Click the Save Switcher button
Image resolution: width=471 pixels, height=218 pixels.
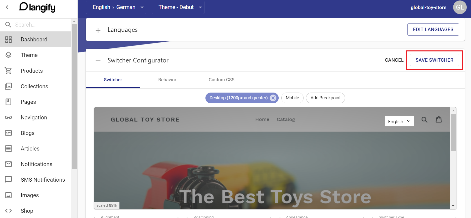coord(434,60)
